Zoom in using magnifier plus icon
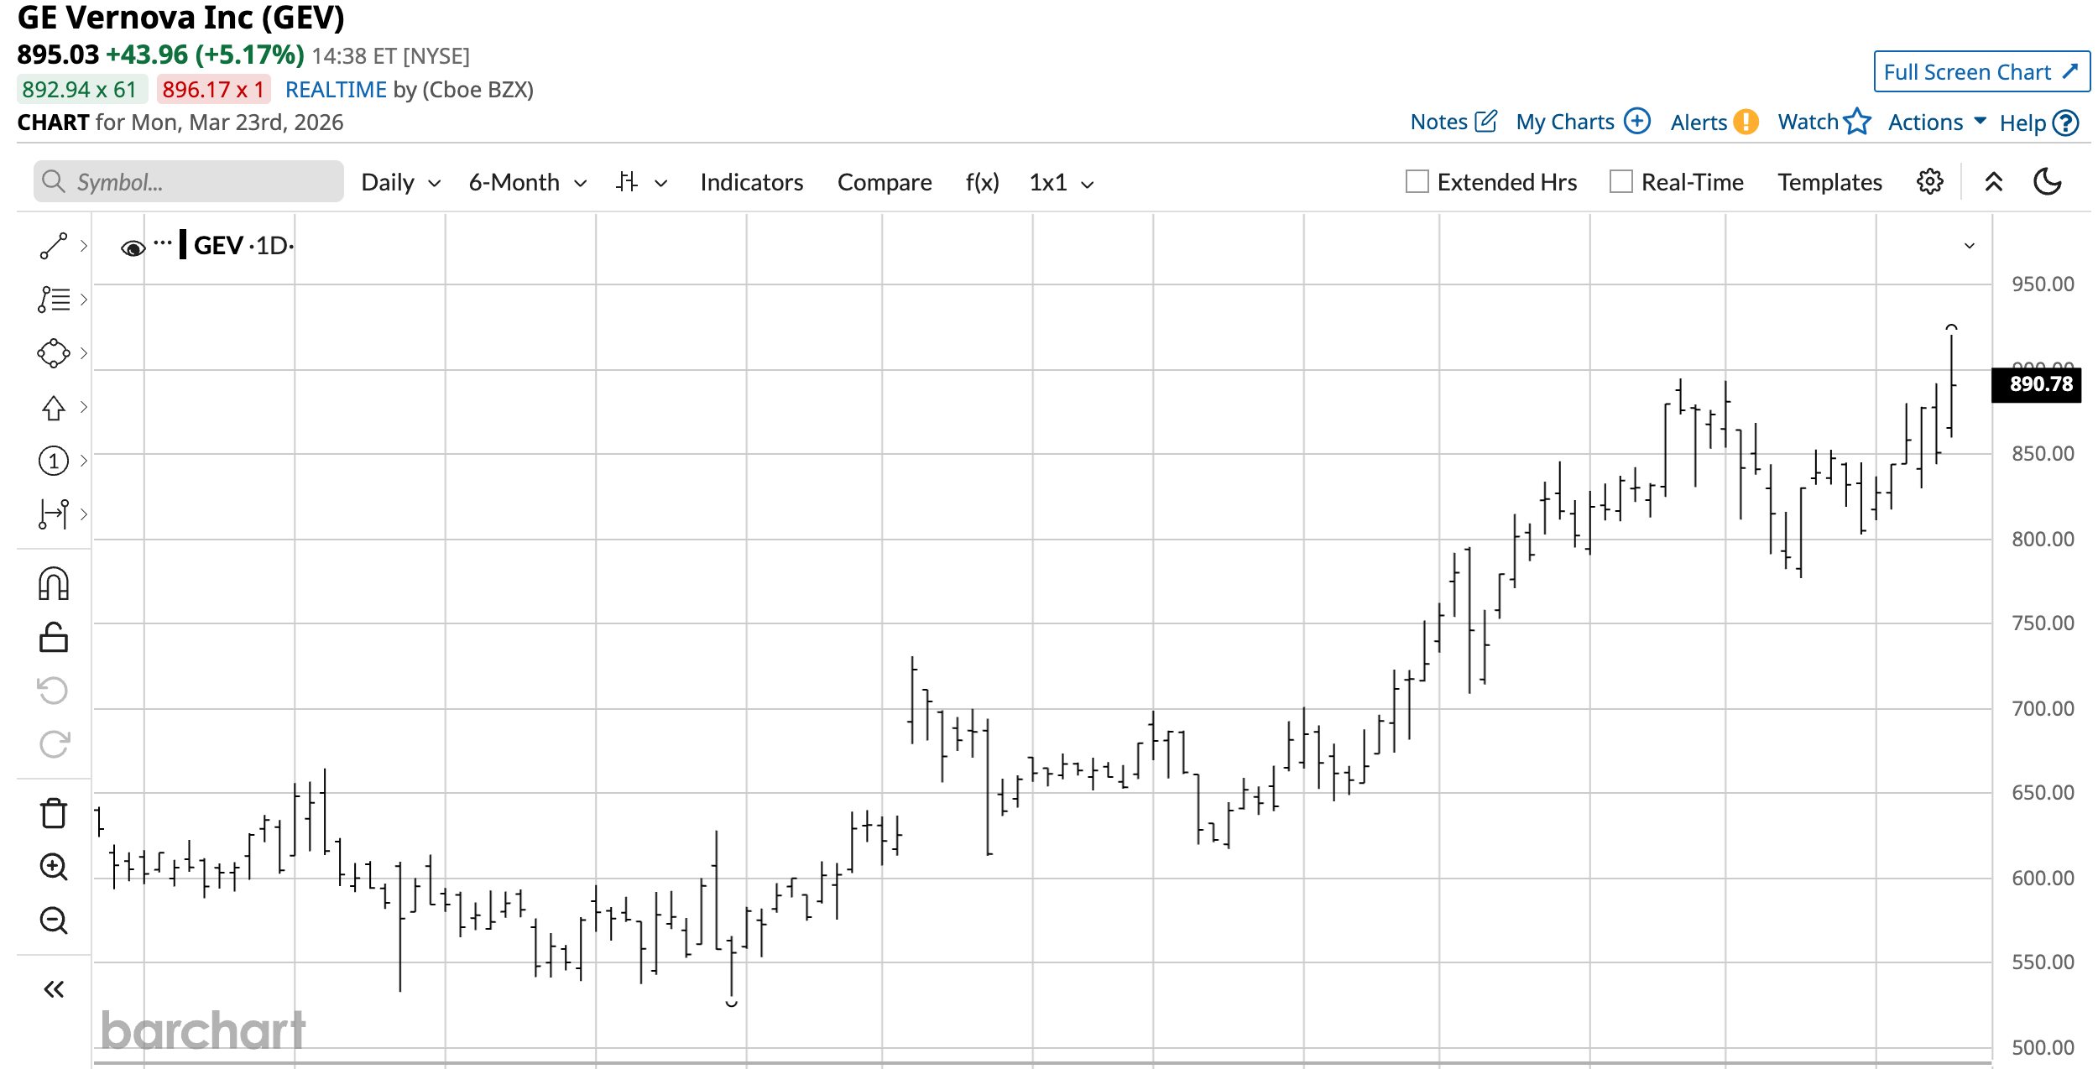The width and height of the screenshot is (2098, 1069). [54, 867]
